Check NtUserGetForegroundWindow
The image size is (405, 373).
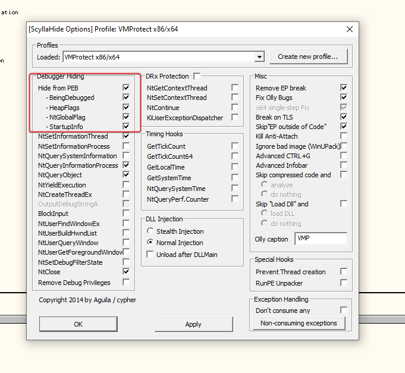126,252
